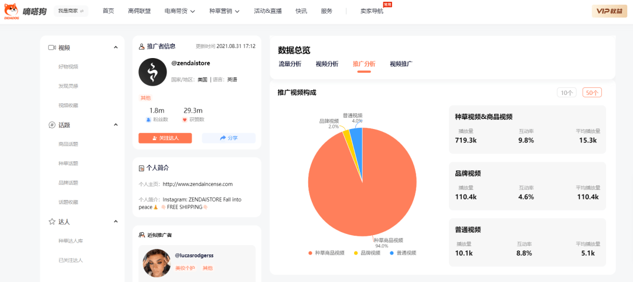Click the video camera icon beside 视频
633x282 pixels.
[x=52, y=47]
